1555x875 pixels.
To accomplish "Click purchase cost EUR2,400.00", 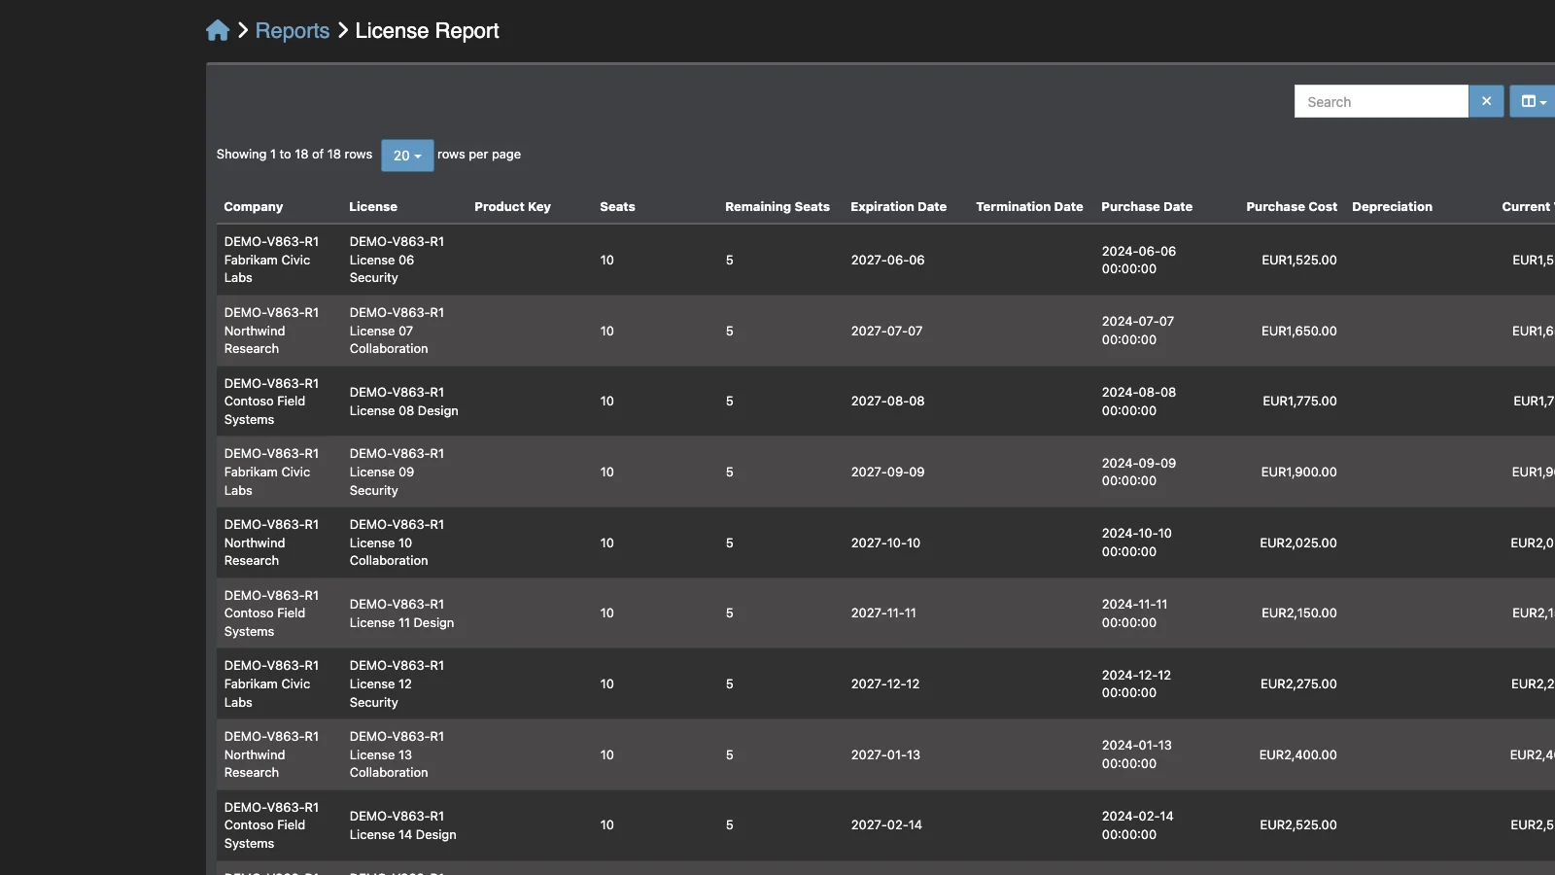I will 1298,755.
